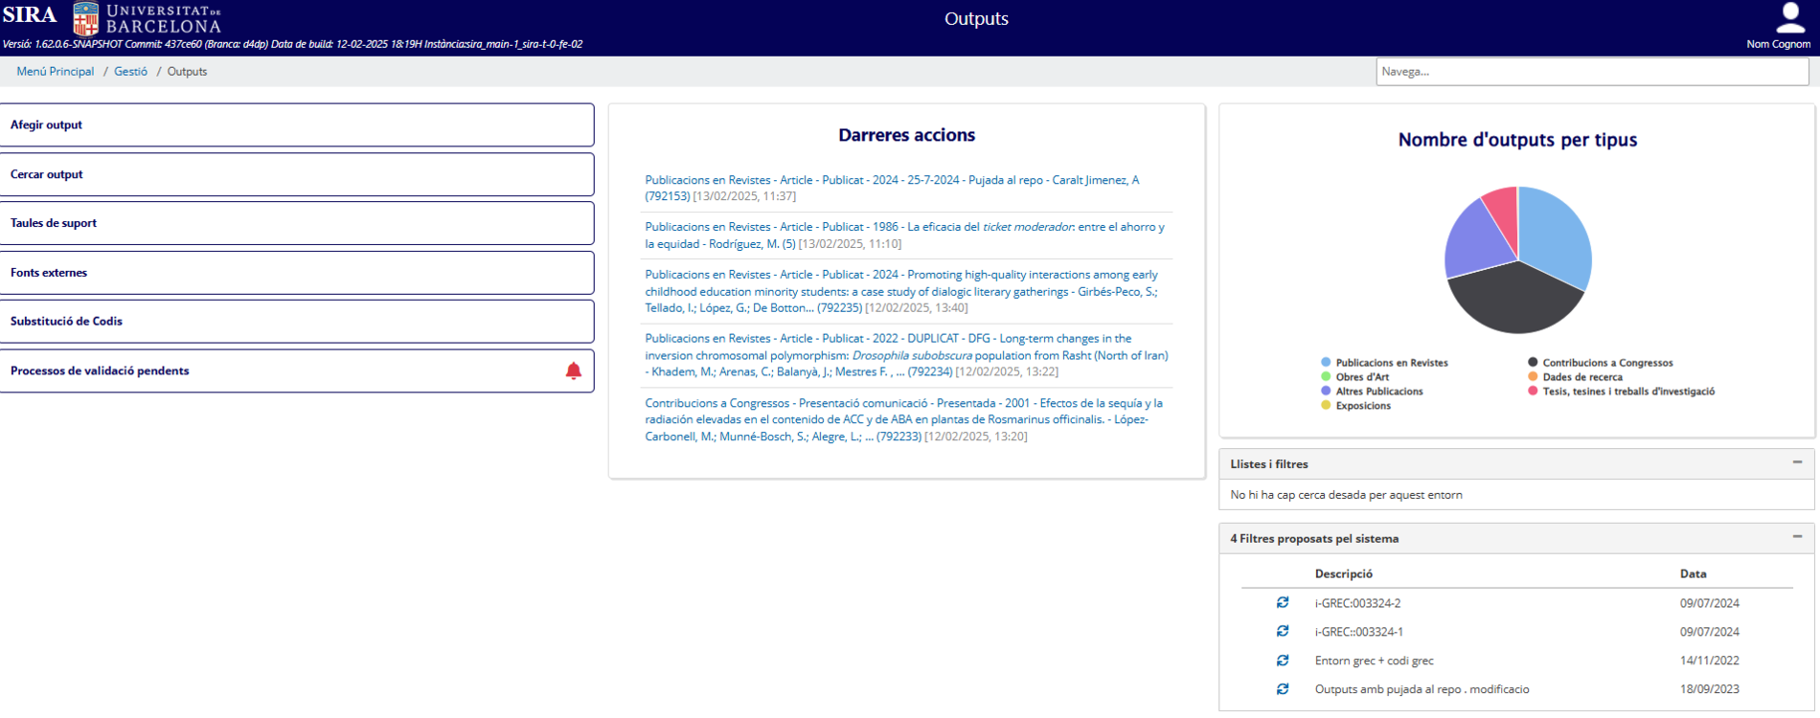Toggle Altres Publicacions legend entry
The height and width of the screenshot is (718, 1820).
[1378, 392]
